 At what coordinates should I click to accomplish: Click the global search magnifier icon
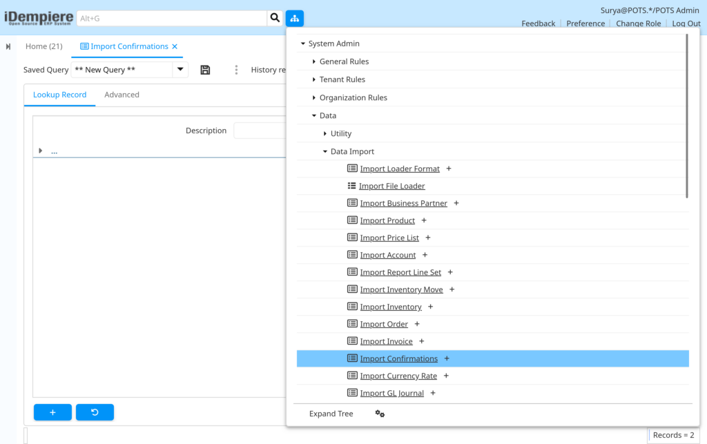pos(275,18)
